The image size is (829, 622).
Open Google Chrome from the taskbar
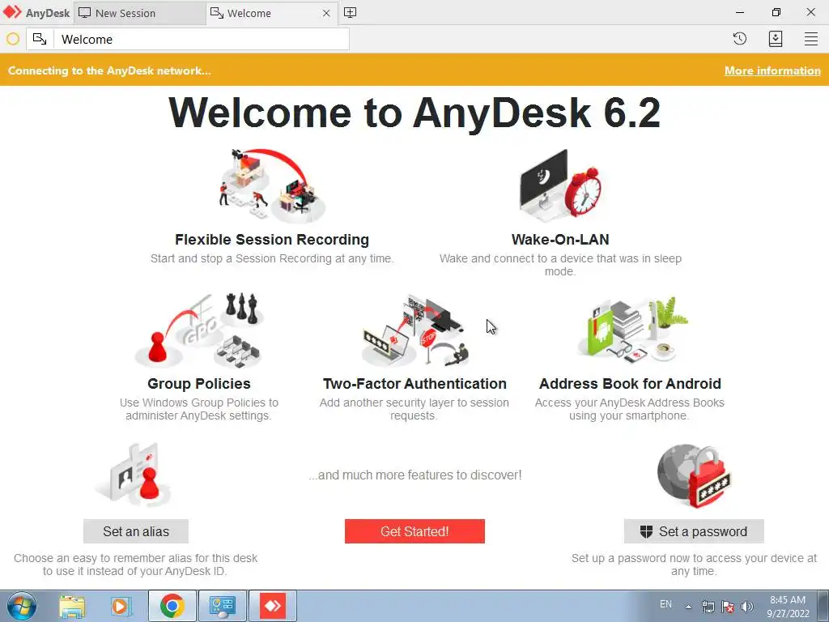172,606
